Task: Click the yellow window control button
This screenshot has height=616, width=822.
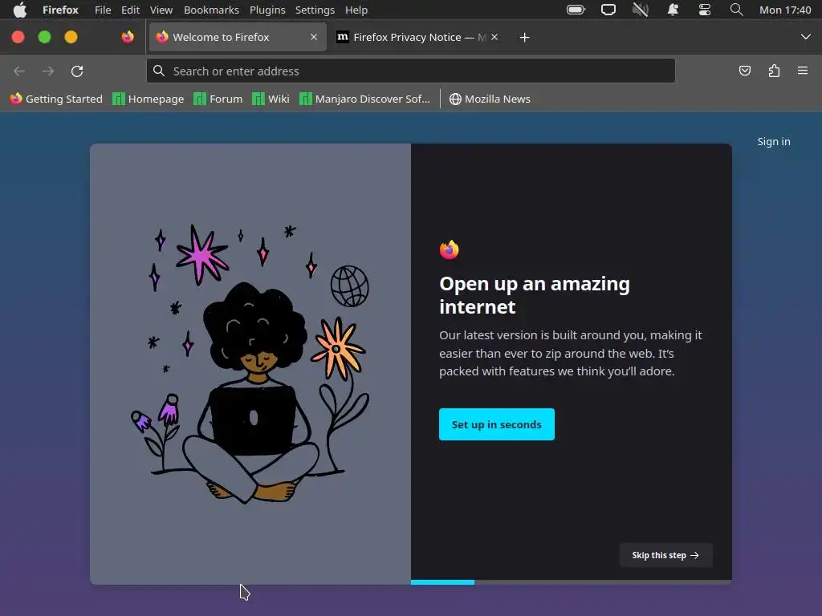Action: [x=71, y=37]
